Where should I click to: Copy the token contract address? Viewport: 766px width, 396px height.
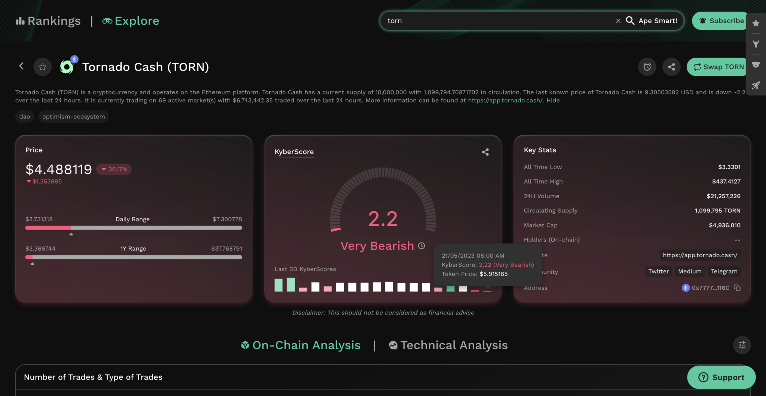pyautogui.click(x=737, y=288)
